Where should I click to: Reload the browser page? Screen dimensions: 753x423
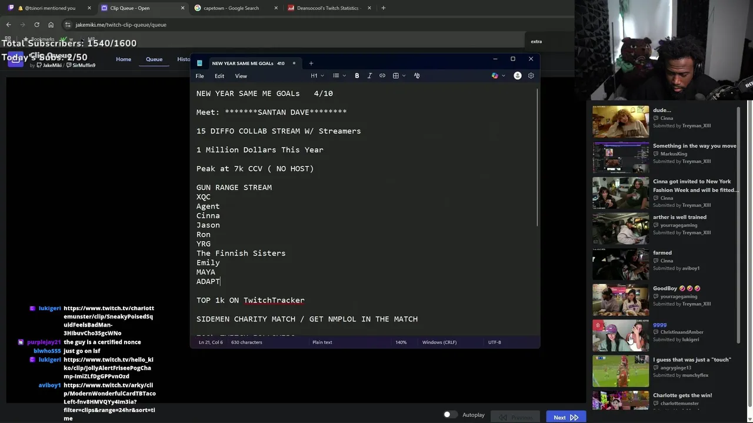(36, 25)
